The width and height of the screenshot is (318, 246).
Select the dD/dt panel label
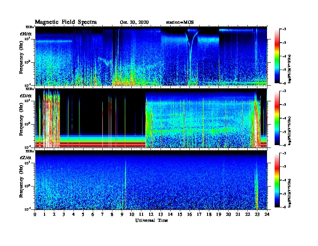(x=26, y=96)
